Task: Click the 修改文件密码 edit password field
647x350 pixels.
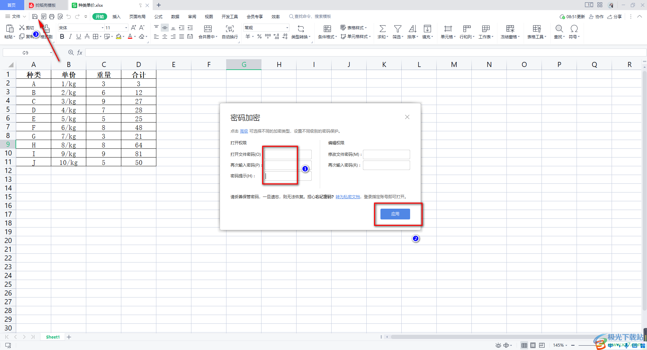Action: (386, 154)
